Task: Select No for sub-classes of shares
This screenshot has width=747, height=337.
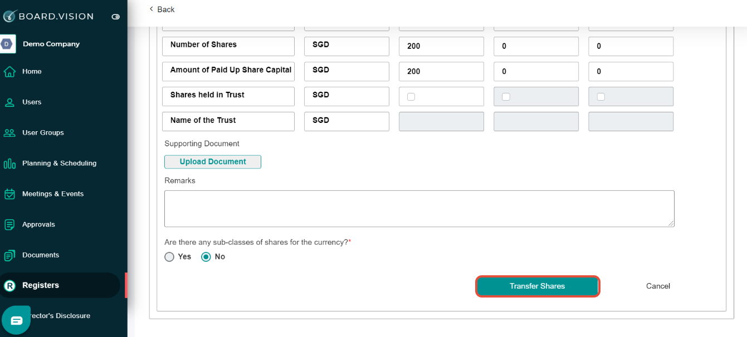Action: pos(207,257)
